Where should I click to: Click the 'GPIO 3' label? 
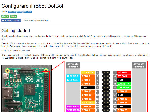click(88, 80)
